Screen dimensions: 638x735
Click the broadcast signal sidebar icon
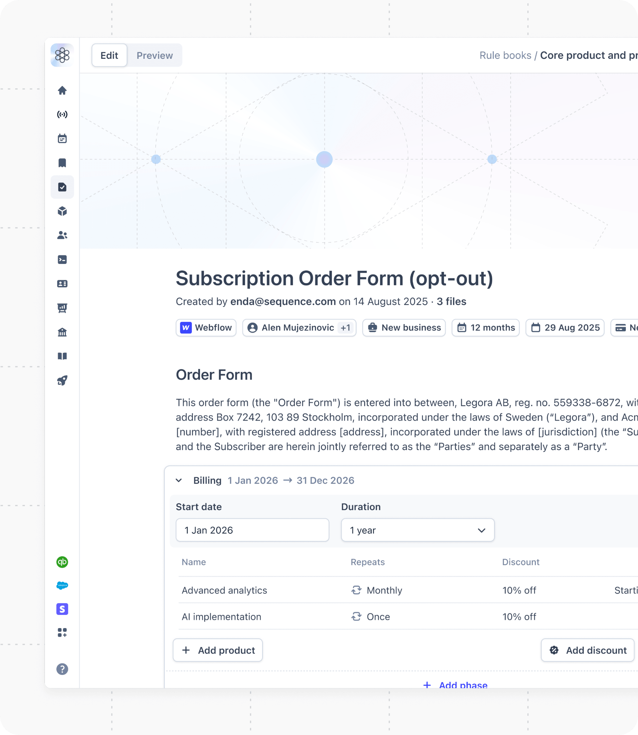62,114
